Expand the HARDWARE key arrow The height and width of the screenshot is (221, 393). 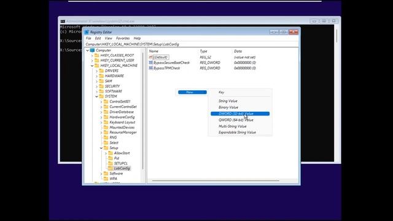97,76
